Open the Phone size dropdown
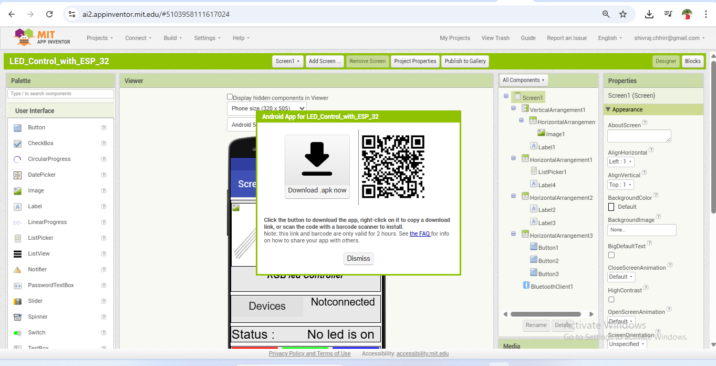The image size is (716, 366). tap(267, 108)
